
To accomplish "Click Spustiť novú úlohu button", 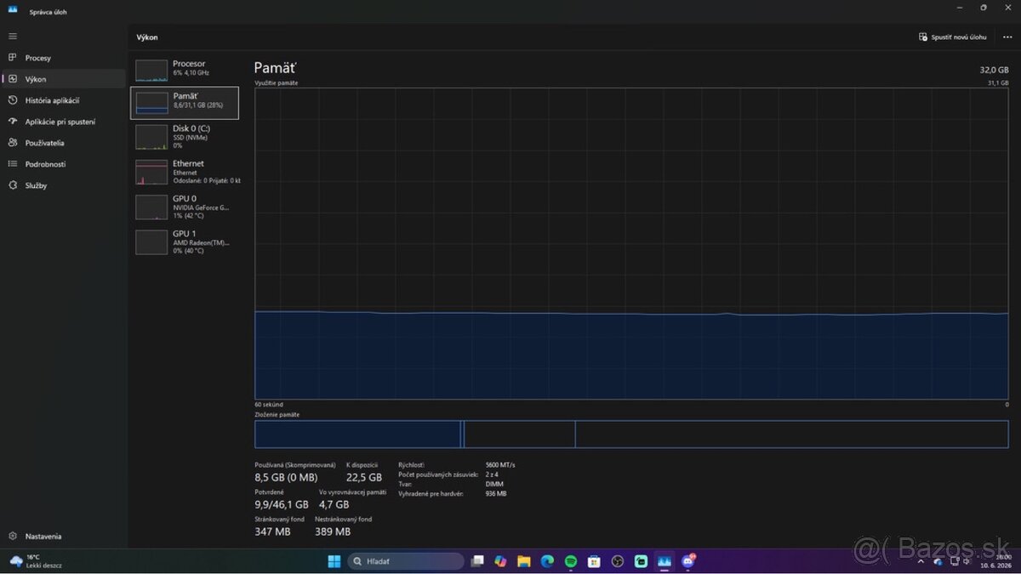I will click(953, 37).
